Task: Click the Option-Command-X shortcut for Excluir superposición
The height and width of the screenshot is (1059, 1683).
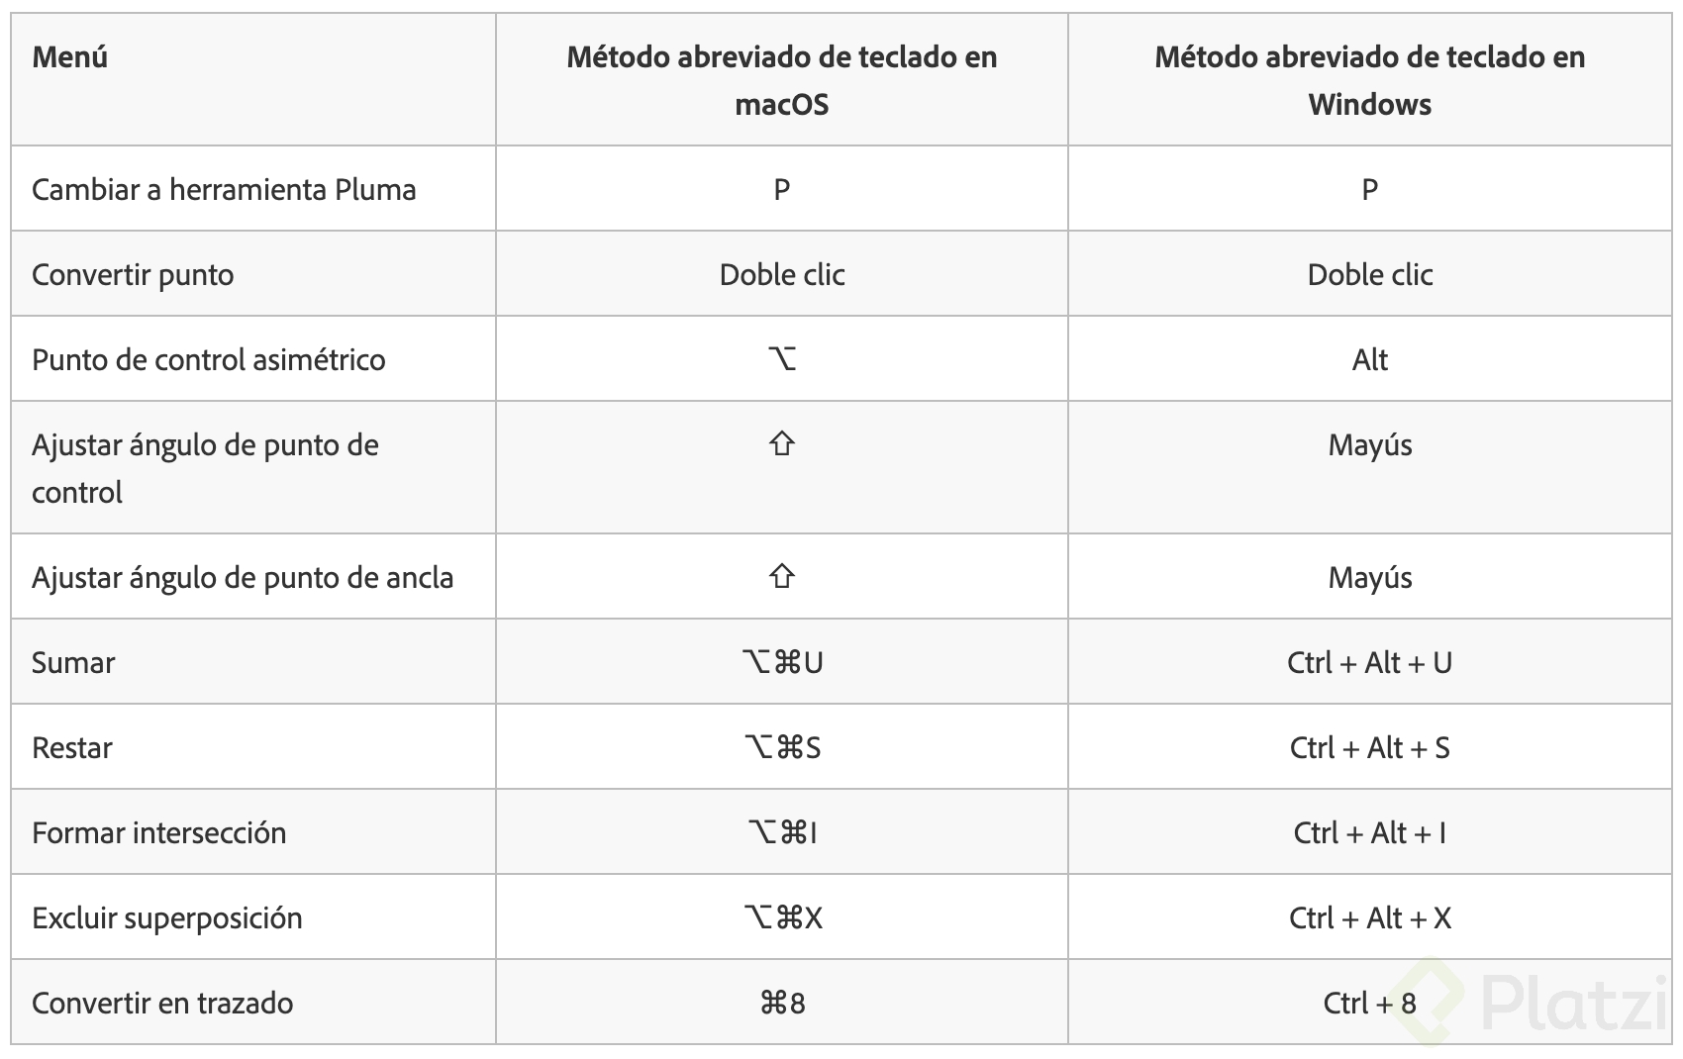Action: click(782, 917)
